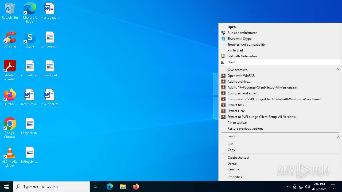Image resolution: width=342 pixels, height=192 pixels.
Task: Open the network status tray icon
Action: pyautogui.click(x=301, y=187)
